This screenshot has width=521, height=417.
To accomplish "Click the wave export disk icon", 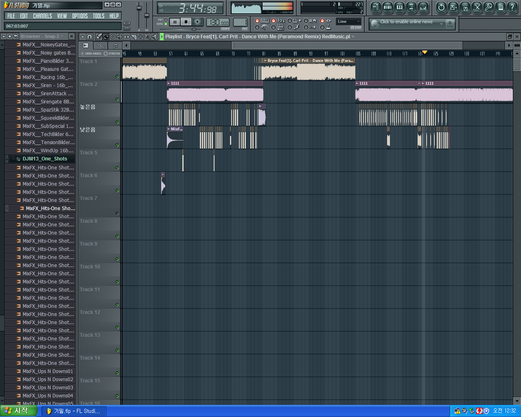I will point(465,7).
